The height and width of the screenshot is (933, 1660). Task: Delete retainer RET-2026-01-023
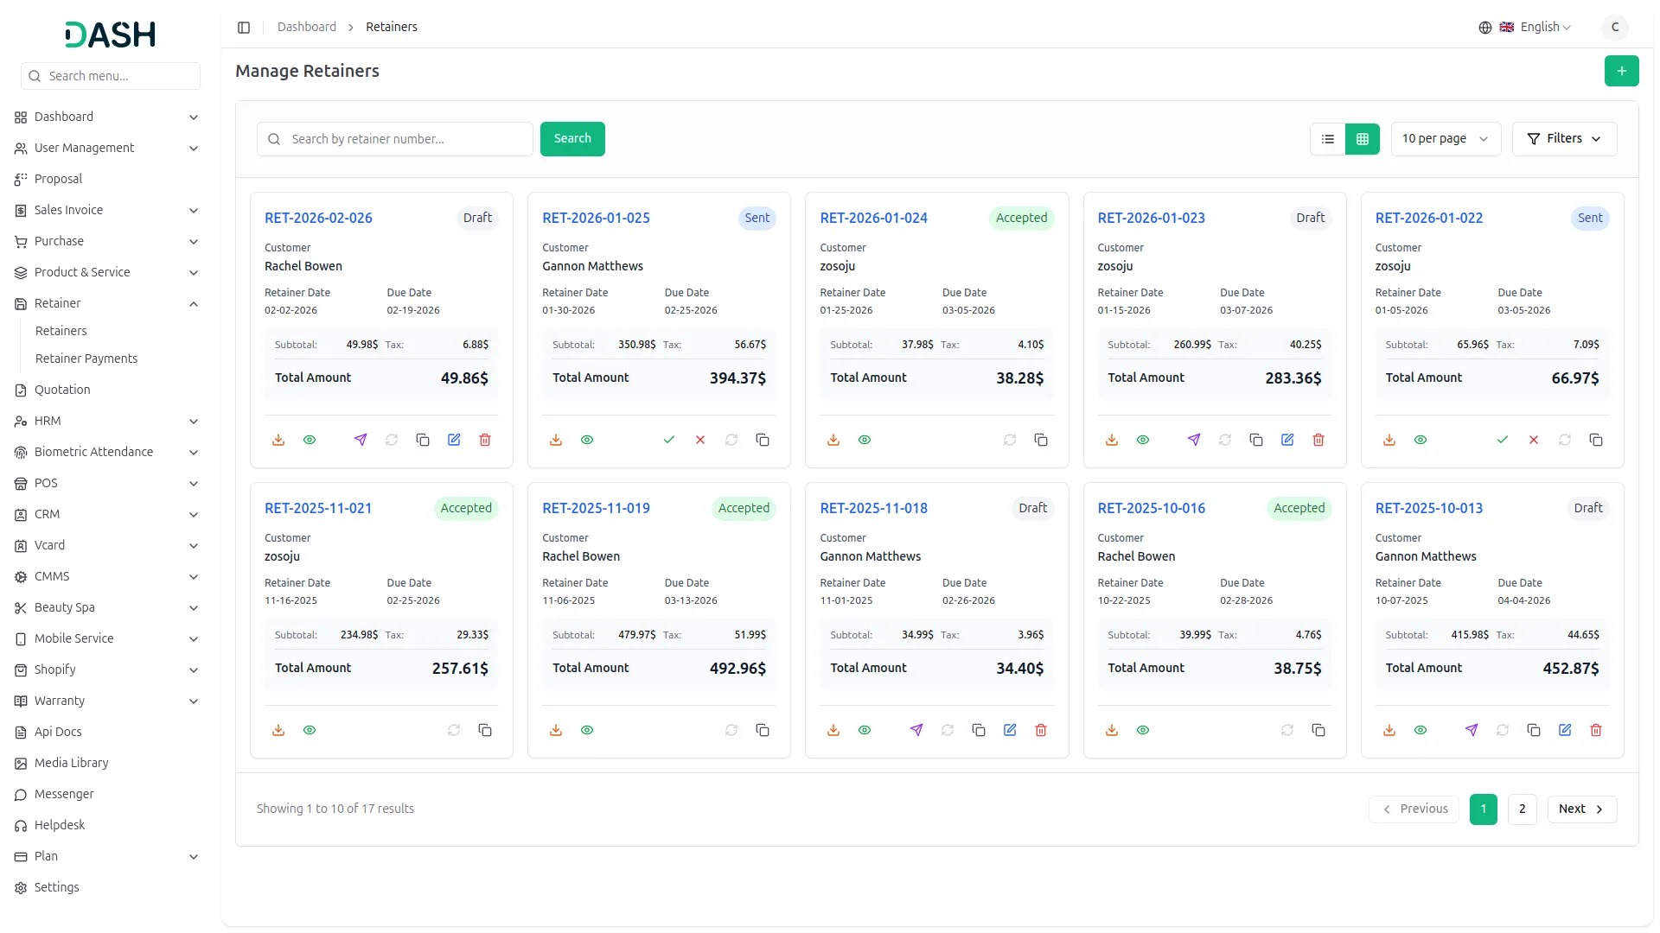tap(1318, 440)
